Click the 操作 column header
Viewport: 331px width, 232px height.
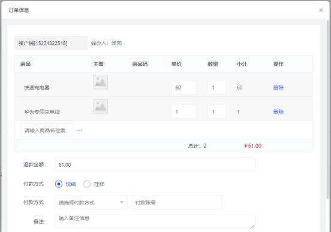(278, 64)
